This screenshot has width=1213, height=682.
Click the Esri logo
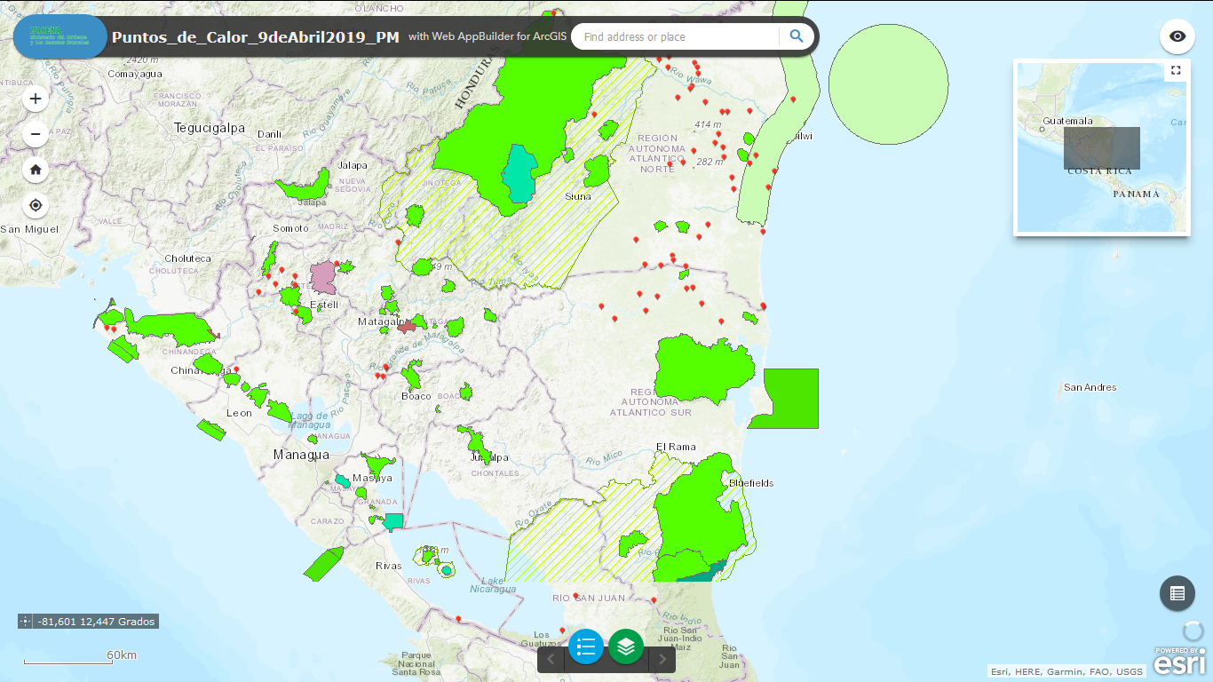click(x=1180, y=662)
